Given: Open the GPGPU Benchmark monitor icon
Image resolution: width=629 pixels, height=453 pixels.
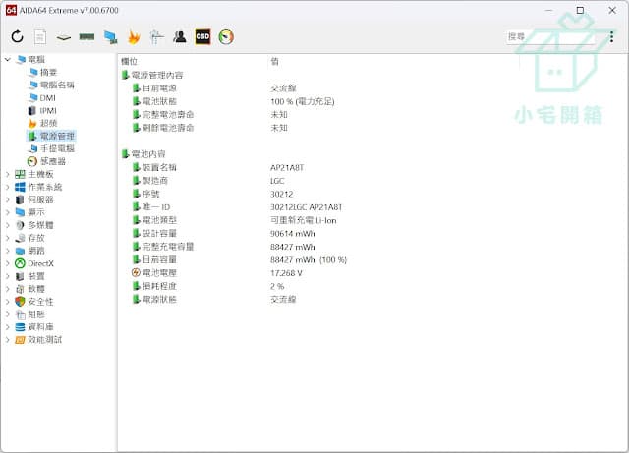Looking at the screenshot, I should (110, 37).
